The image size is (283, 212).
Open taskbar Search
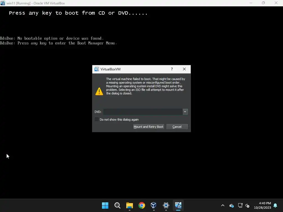click(117, 205)
